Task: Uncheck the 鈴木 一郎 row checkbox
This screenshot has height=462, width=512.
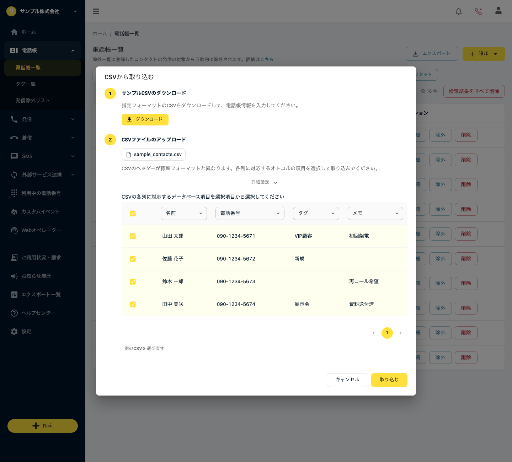Action: (x=133, y=282)
